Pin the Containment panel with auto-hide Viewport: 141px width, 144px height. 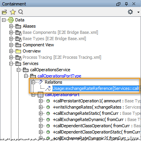126,4
